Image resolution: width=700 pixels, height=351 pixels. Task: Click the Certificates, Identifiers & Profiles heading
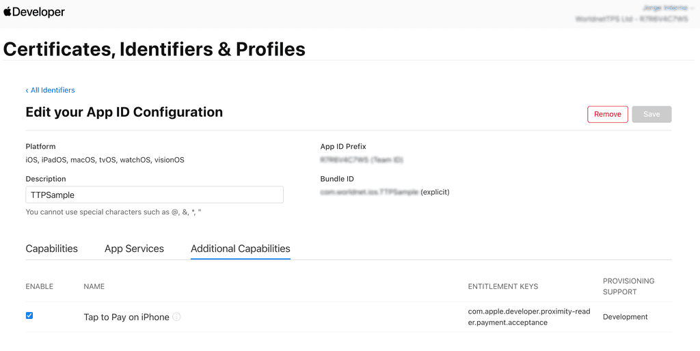[154, 49]
